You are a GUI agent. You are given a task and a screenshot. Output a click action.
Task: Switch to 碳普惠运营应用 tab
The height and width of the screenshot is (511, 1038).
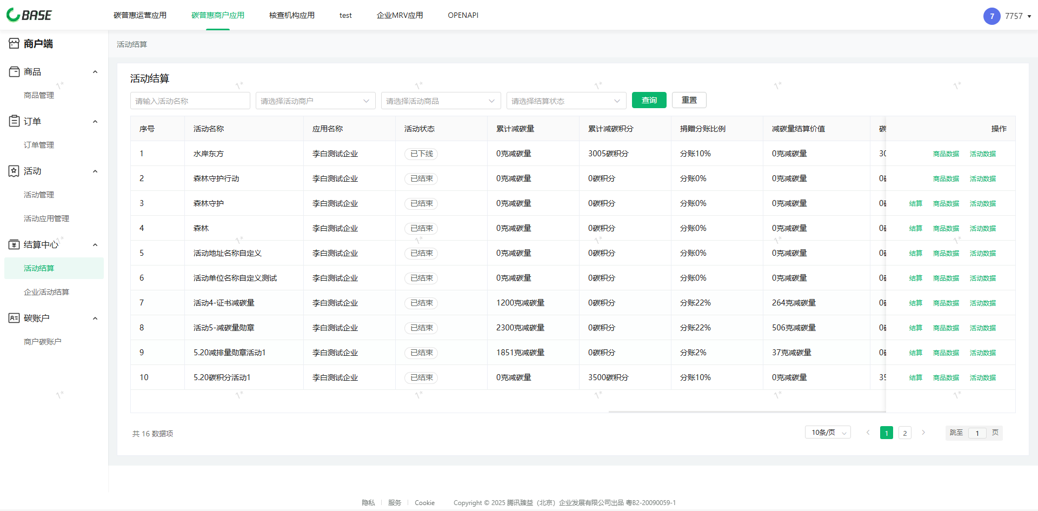[140, 15]
